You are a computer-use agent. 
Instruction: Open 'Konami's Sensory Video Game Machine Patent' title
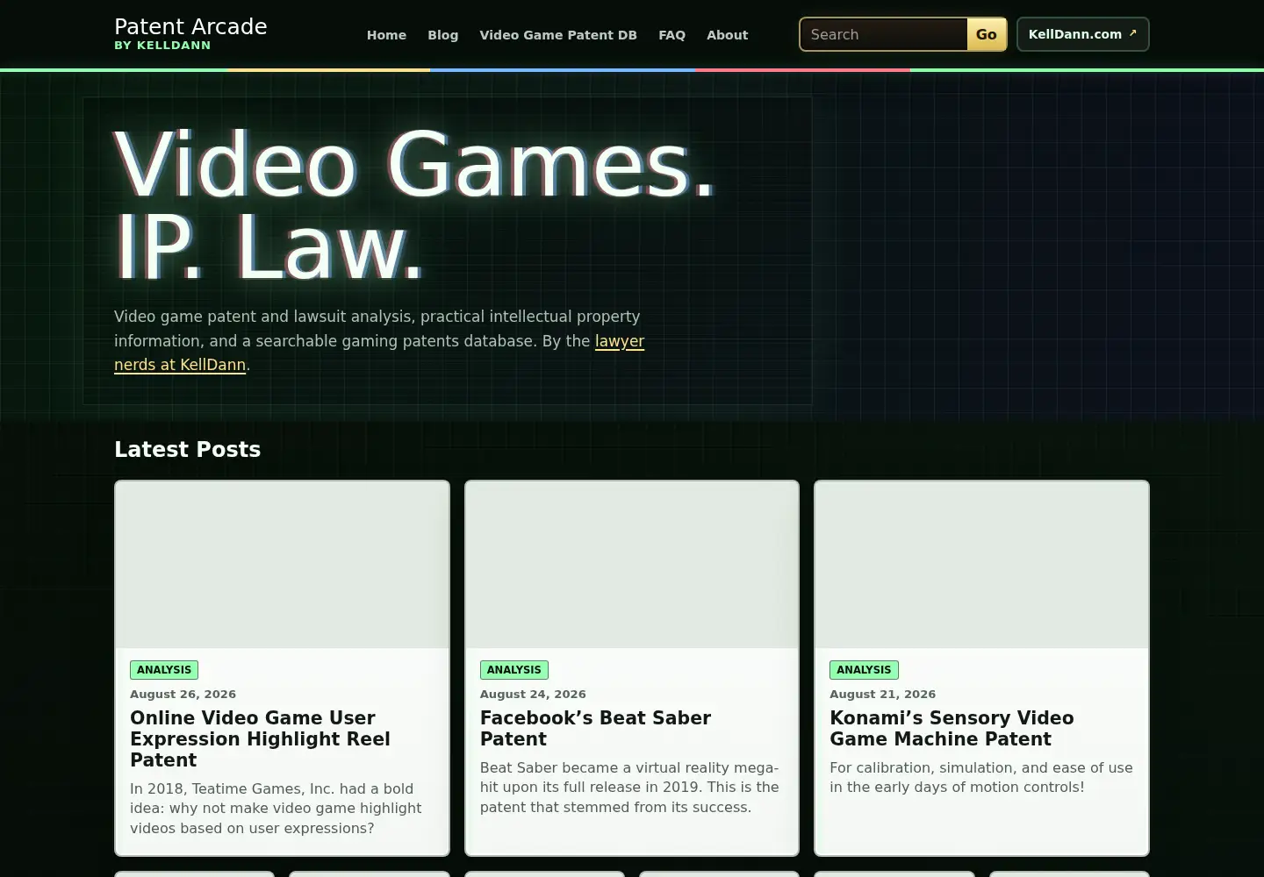(952, 729)
